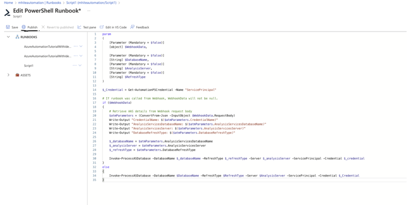This screenshot has height=205, width=407.
Task: Open the first AzureAutomationTutorial row's ellipsis menu
Action: 75,46
